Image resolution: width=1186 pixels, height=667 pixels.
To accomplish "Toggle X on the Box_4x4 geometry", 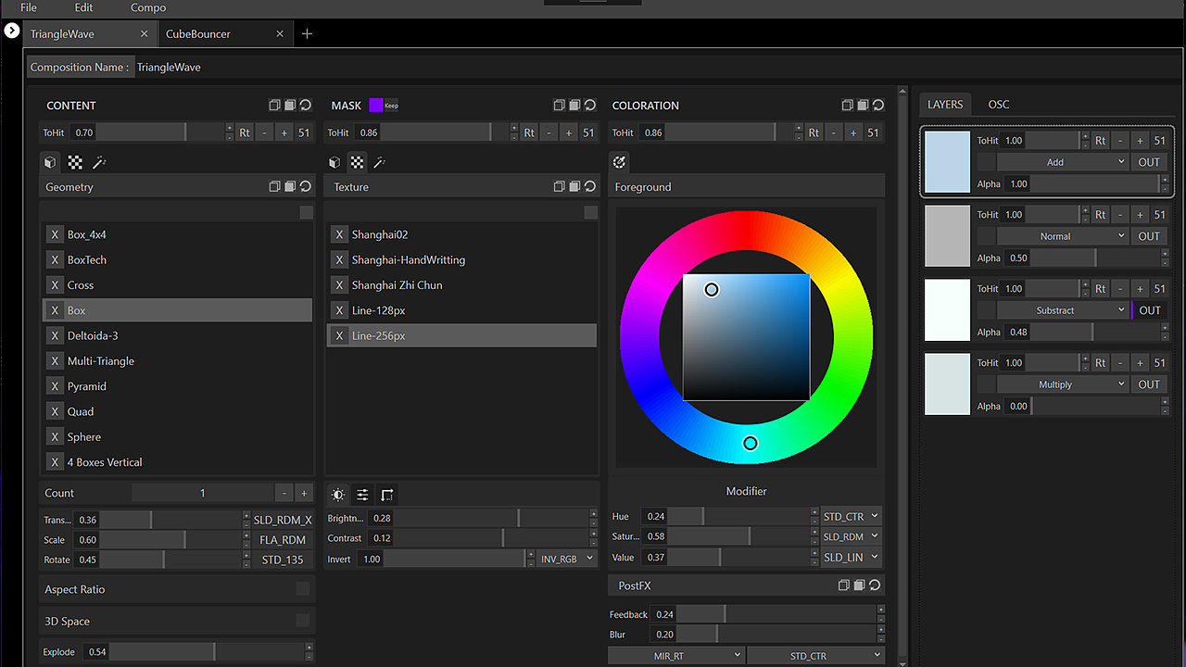I will (x=55, y=234).
